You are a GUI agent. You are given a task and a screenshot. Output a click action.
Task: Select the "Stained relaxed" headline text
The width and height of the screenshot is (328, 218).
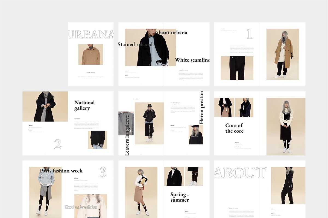click(135, 44)
